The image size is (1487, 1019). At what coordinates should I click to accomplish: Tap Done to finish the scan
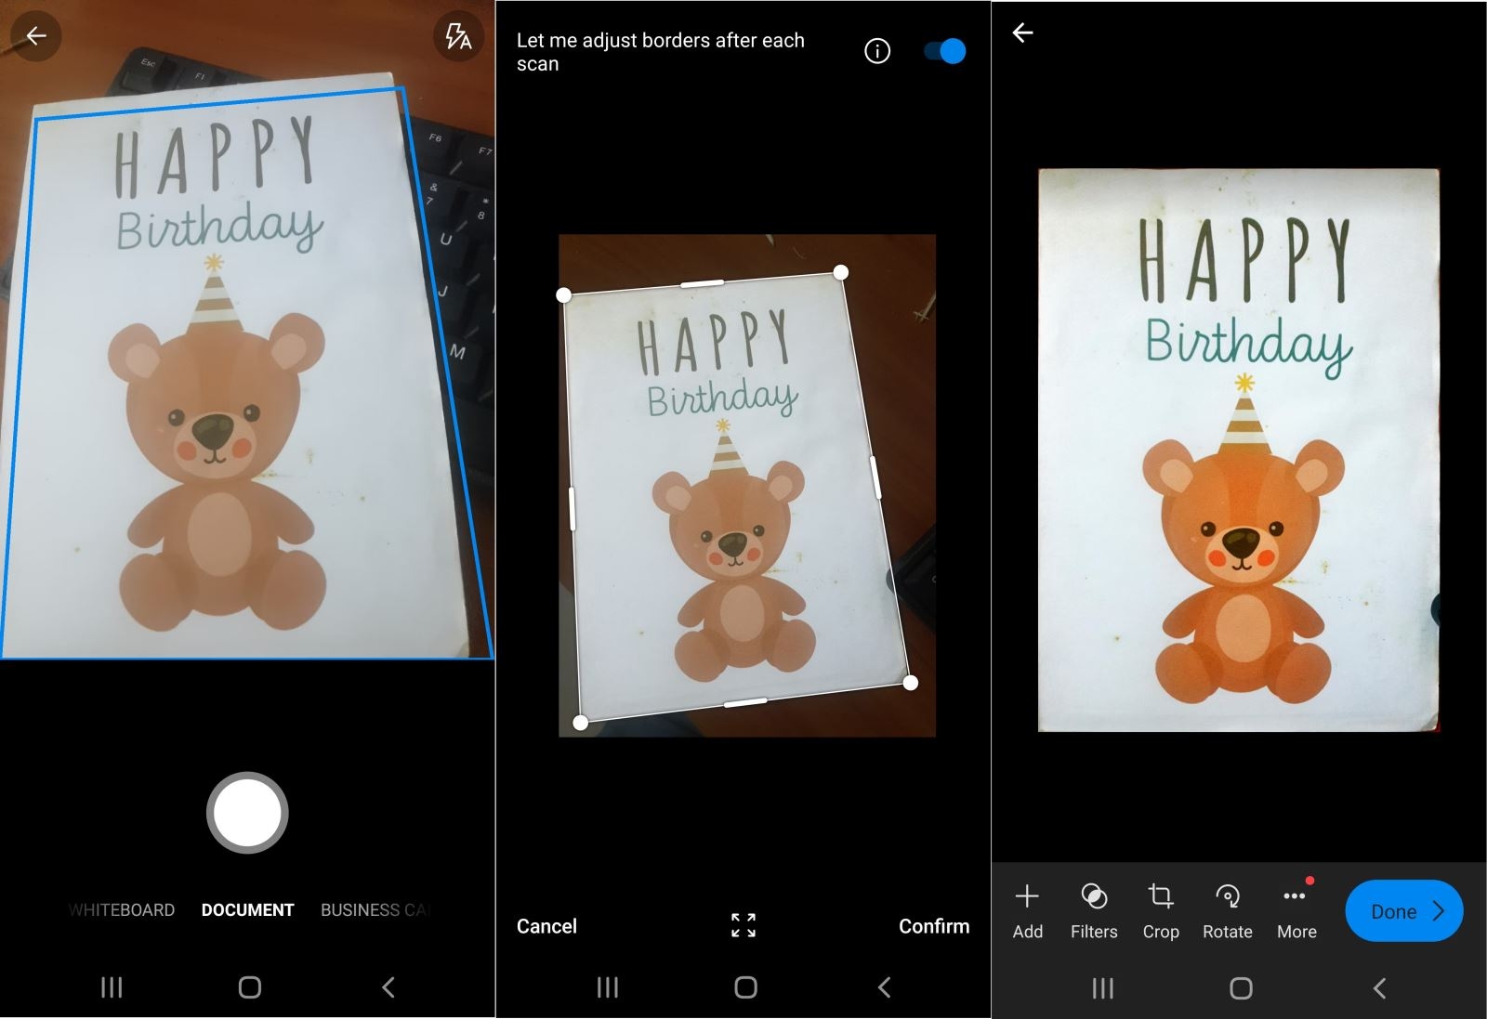[x=1402, y=911]
